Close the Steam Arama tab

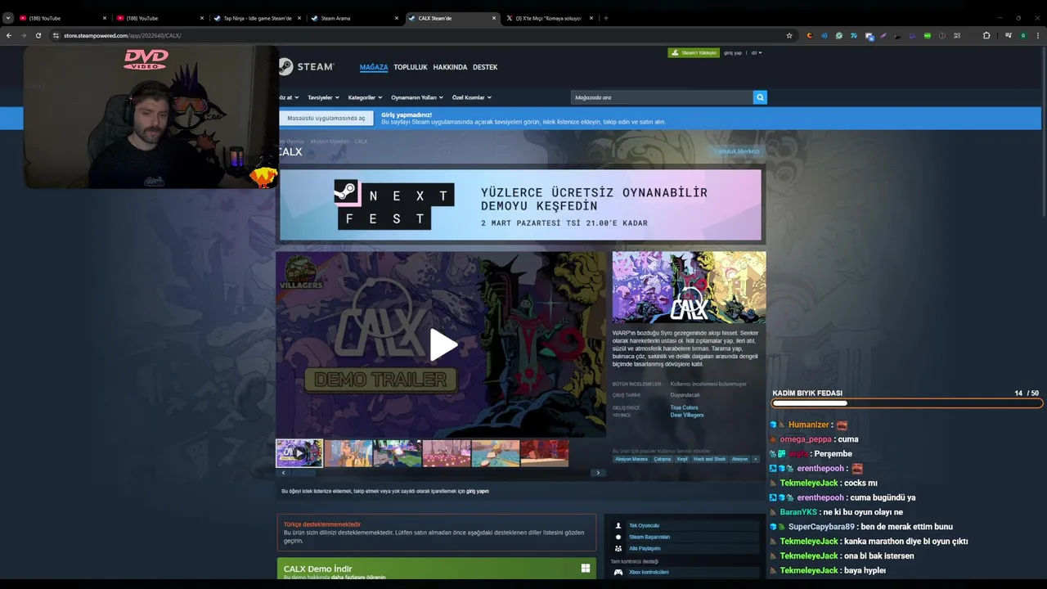[x=397, y=18]
